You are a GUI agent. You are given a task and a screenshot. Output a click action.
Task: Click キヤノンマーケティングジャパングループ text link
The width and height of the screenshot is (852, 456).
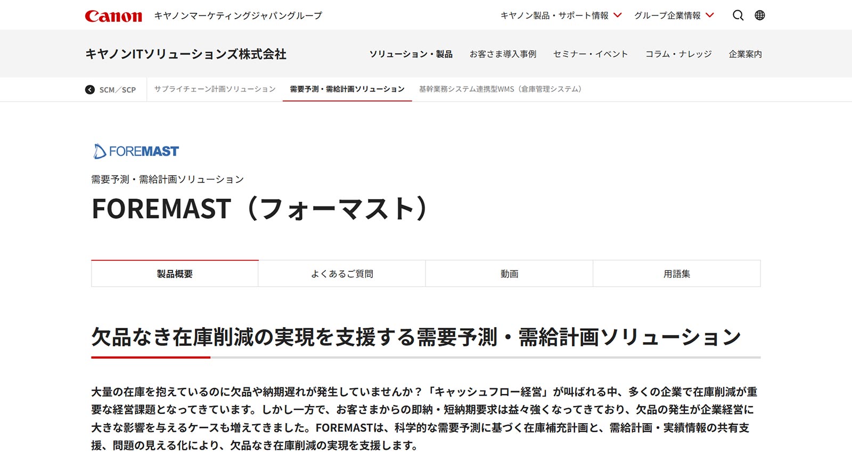click(x=238, y=16)
